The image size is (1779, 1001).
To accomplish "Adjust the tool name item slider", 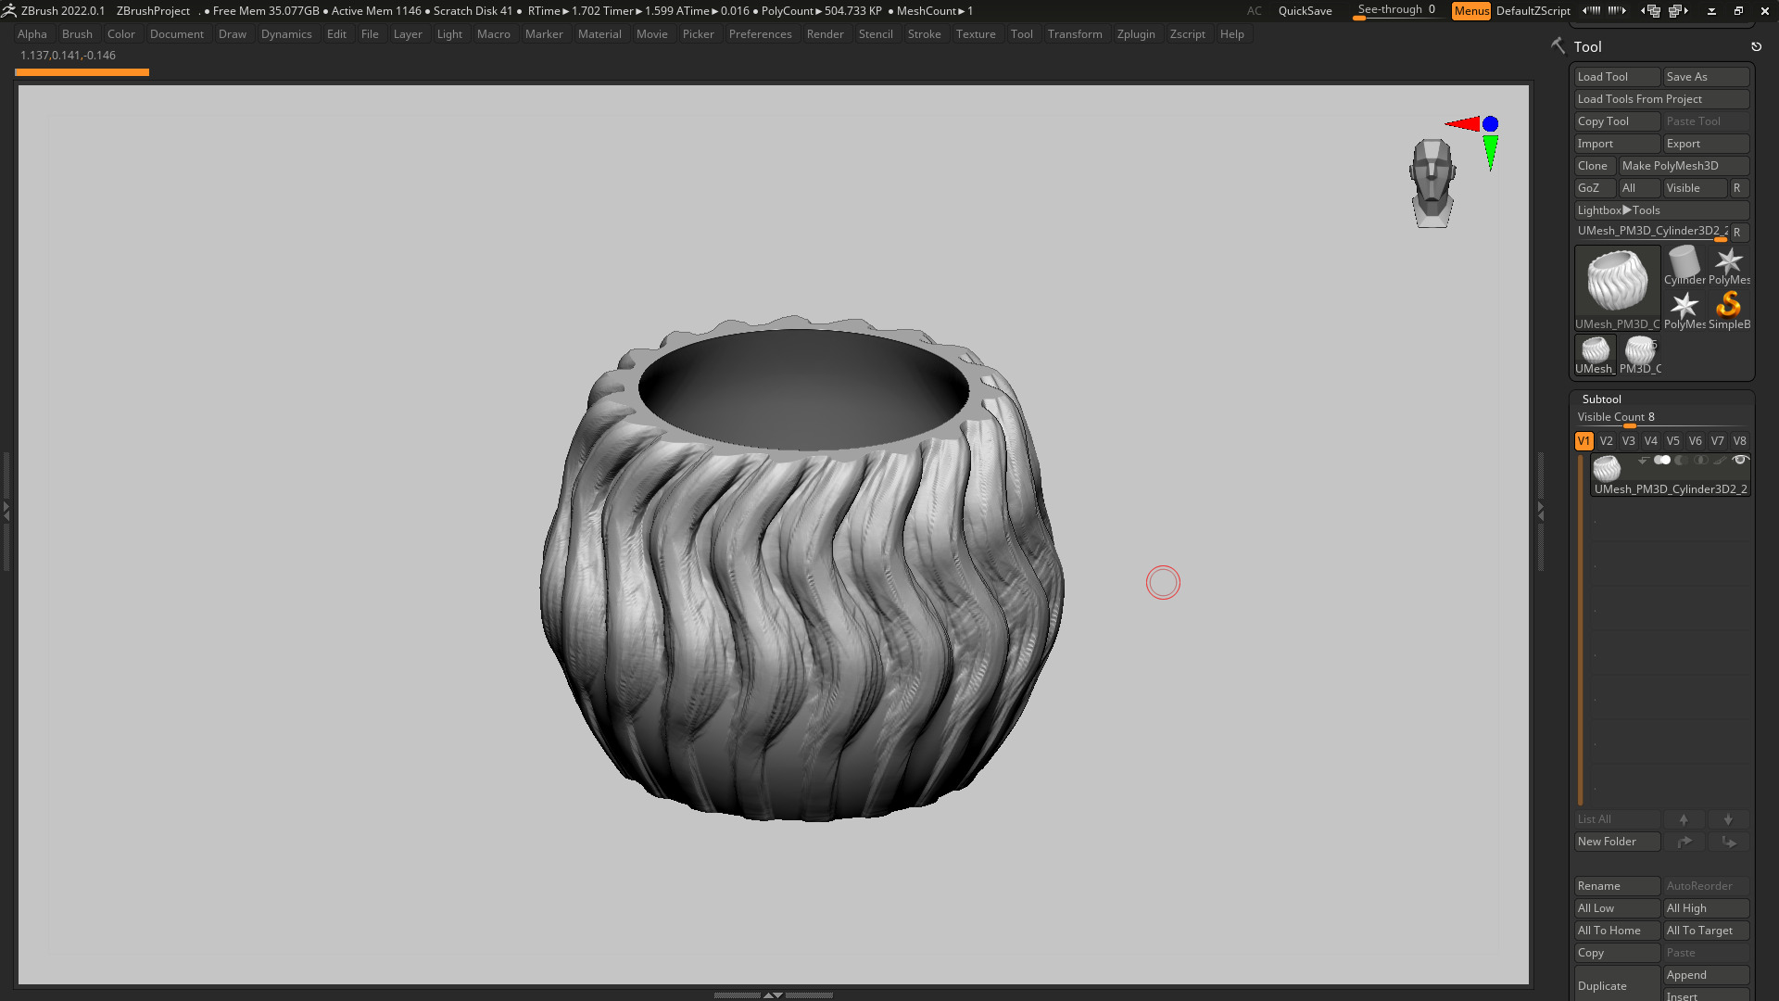I will (1652, 232).
